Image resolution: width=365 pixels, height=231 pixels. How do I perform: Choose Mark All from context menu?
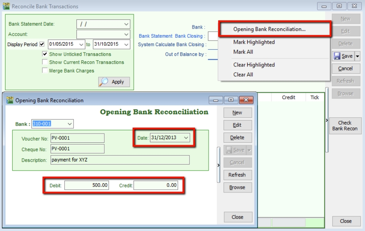click(243, 52)
